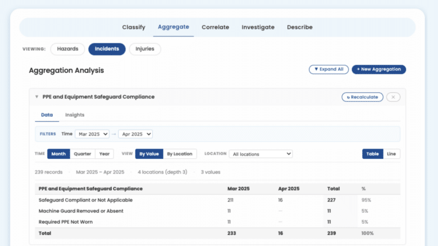Switch to the Correlate tab
The width and height of the screenshot is (438, 246).
216,27
